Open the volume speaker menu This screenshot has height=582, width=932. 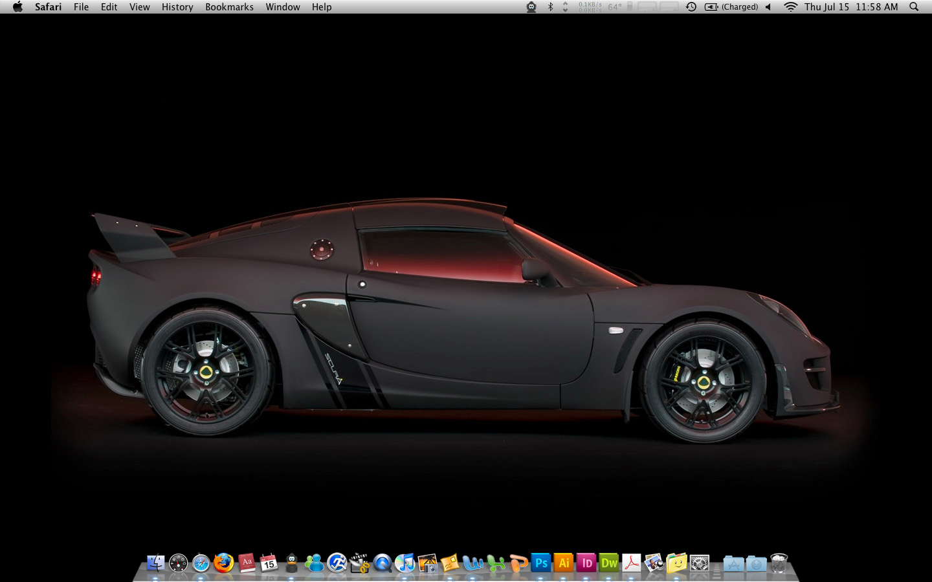pos(768,7)
